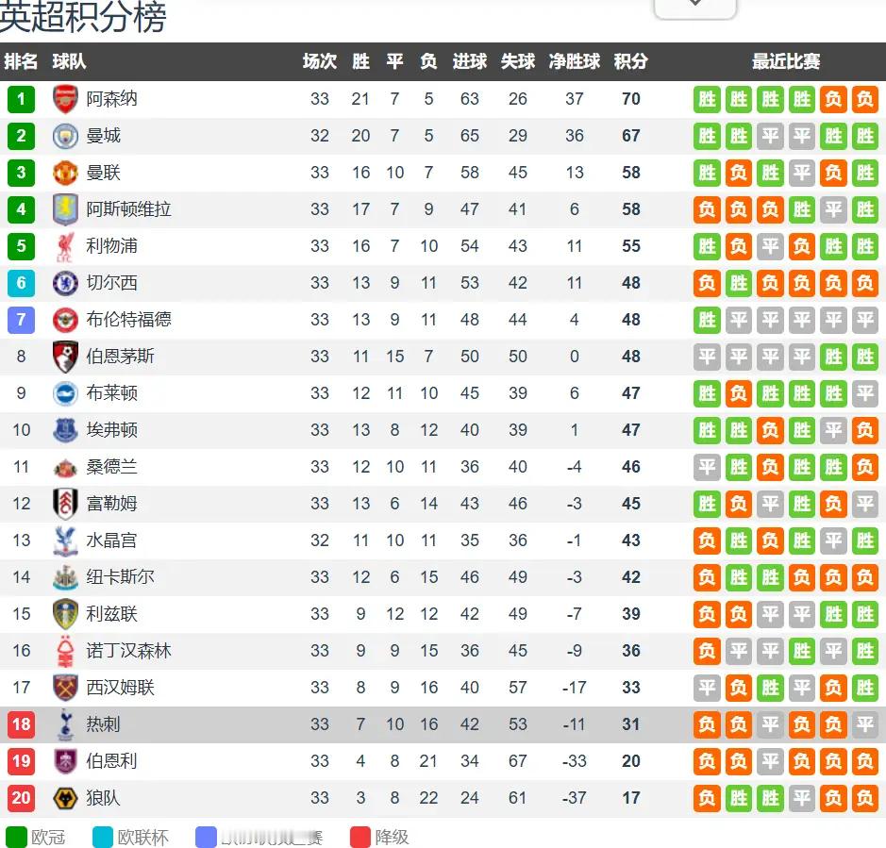
Task: Open the 纽卡斯尔 team name link
Action: pyautogui.click(x=121, y=577)
